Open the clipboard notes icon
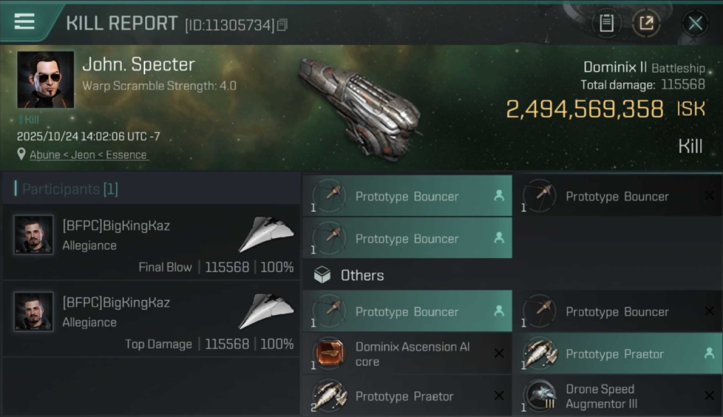The width and height of the screenshot is (723, 417). 606,23
